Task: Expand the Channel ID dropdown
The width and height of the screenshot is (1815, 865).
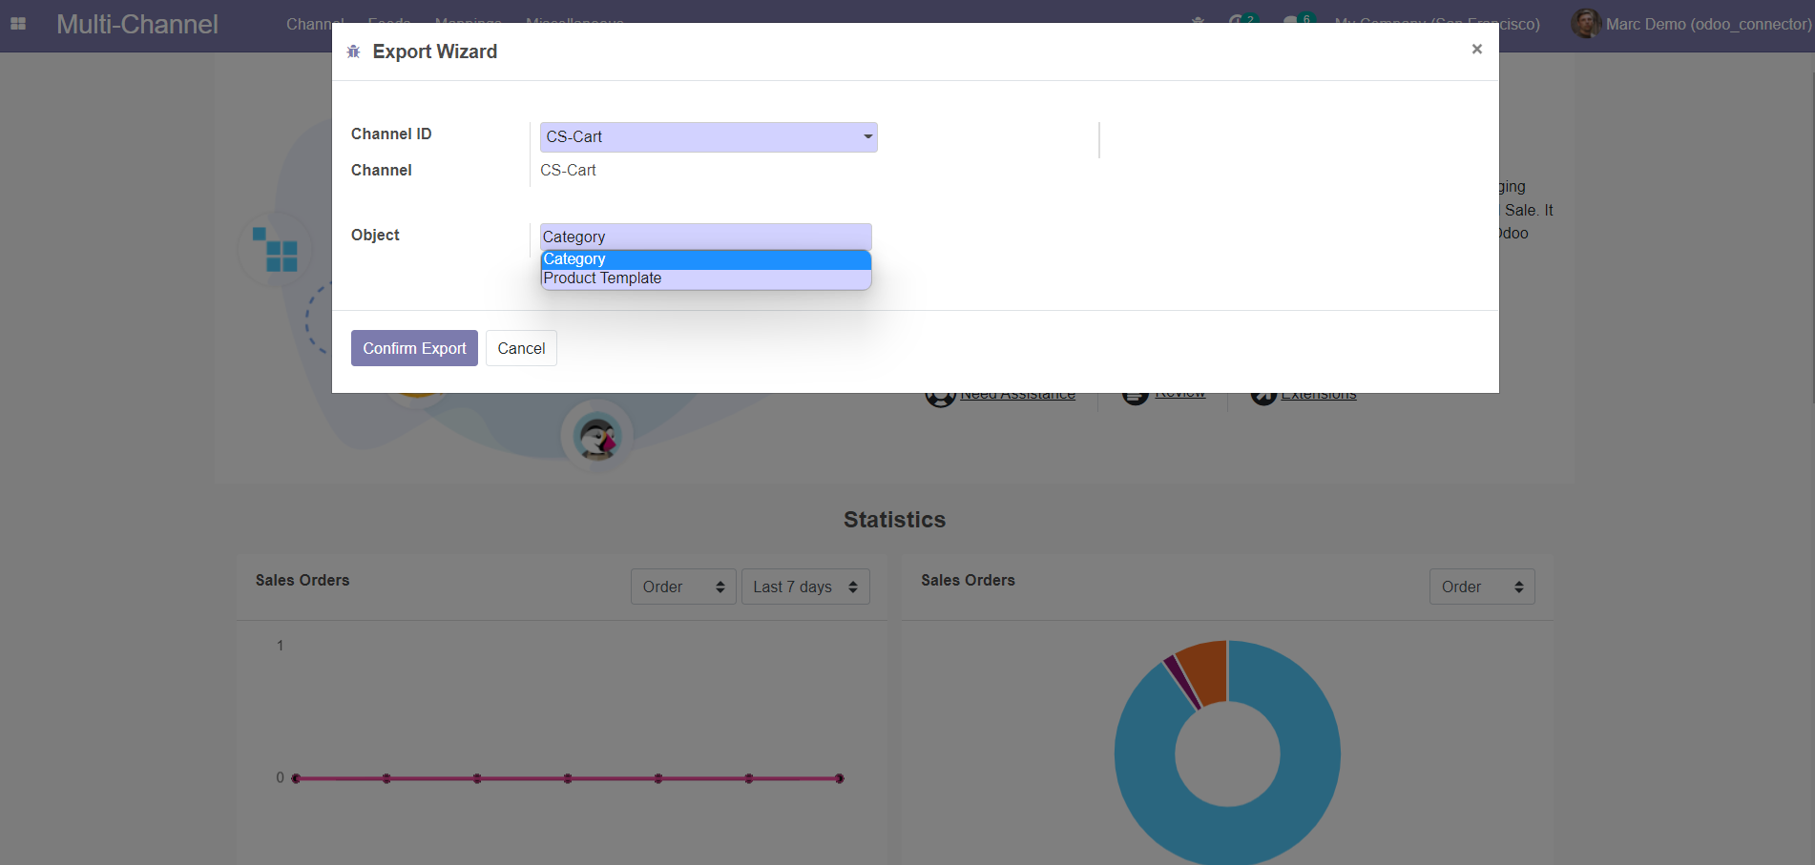Action: [708, 137]
